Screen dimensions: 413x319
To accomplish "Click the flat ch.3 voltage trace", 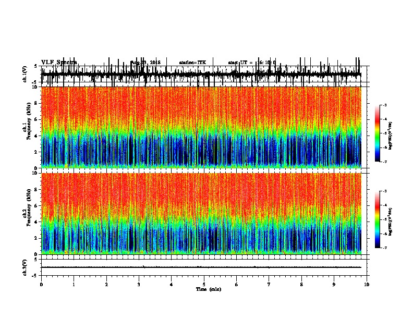I will [x=201, y=267].
